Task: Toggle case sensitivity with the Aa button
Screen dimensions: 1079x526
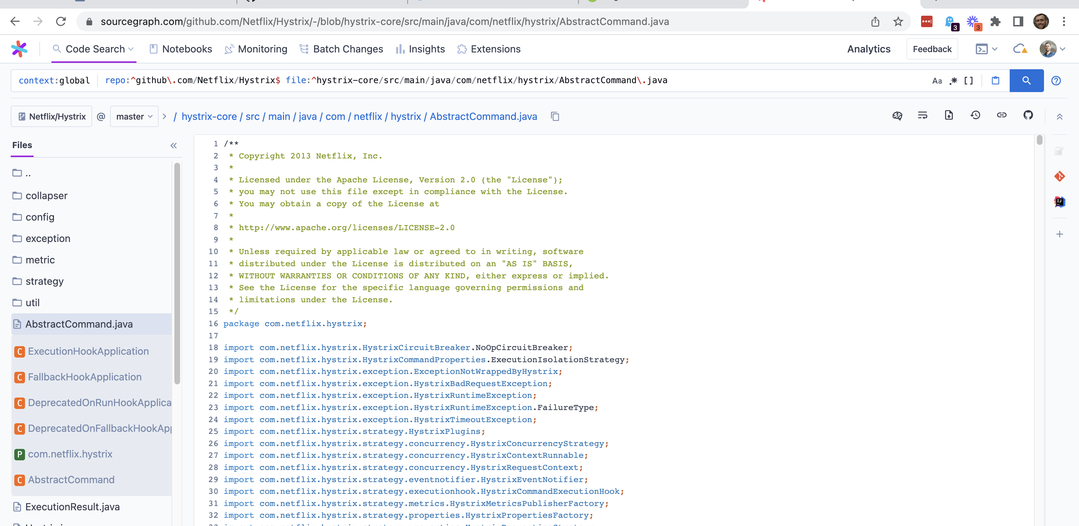Action: pos(937,80)
